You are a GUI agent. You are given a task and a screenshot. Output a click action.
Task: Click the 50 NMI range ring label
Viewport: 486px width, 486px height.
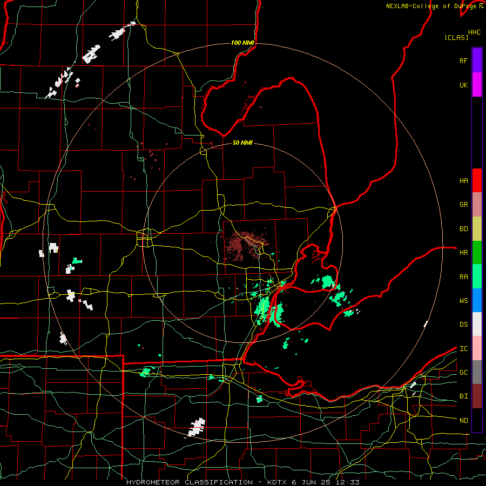(x=242, y=143)
